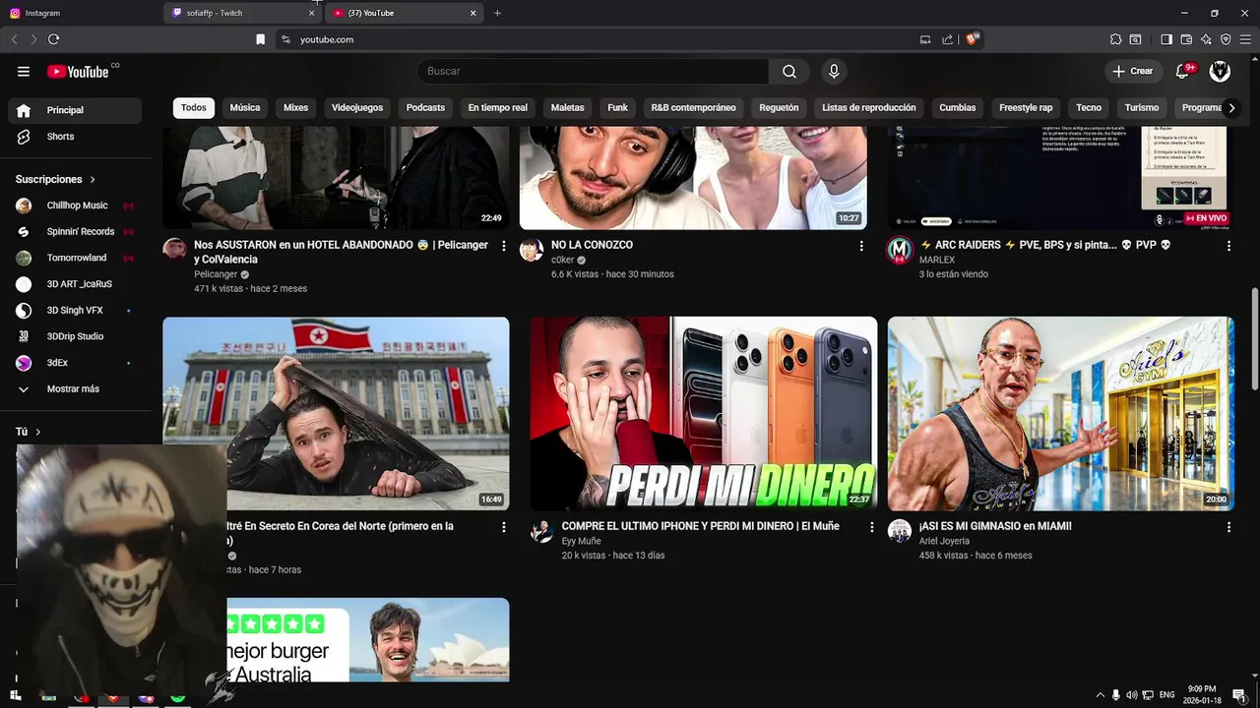Select the Música filter chip

point(245,107)
